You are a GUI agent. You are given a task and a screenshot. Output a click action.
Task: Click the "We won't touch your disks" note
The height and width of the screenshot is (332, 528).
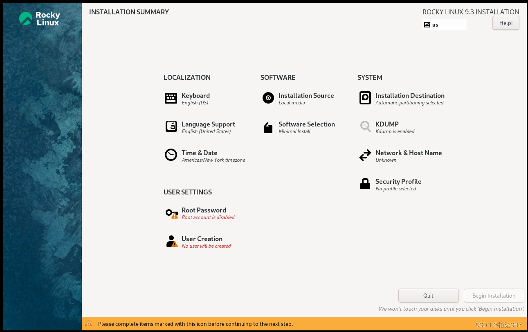pyautogui.click(x=451, y=309)
